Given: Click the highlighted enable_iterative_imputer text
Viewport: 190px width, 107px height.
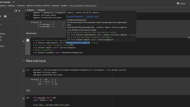Looking at the screenshot, I should click(x=78, y=43).
